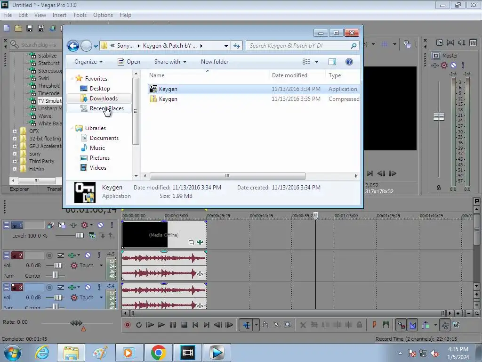The image size is (482, 362).
Task: Click the Search Keygen & Patch field
Action: pos(303,46)
